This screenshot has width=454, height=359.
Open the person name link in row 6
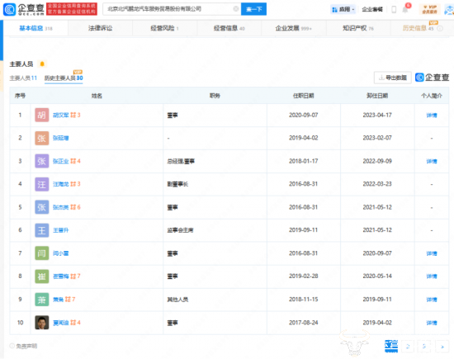[x=61, y=230]
